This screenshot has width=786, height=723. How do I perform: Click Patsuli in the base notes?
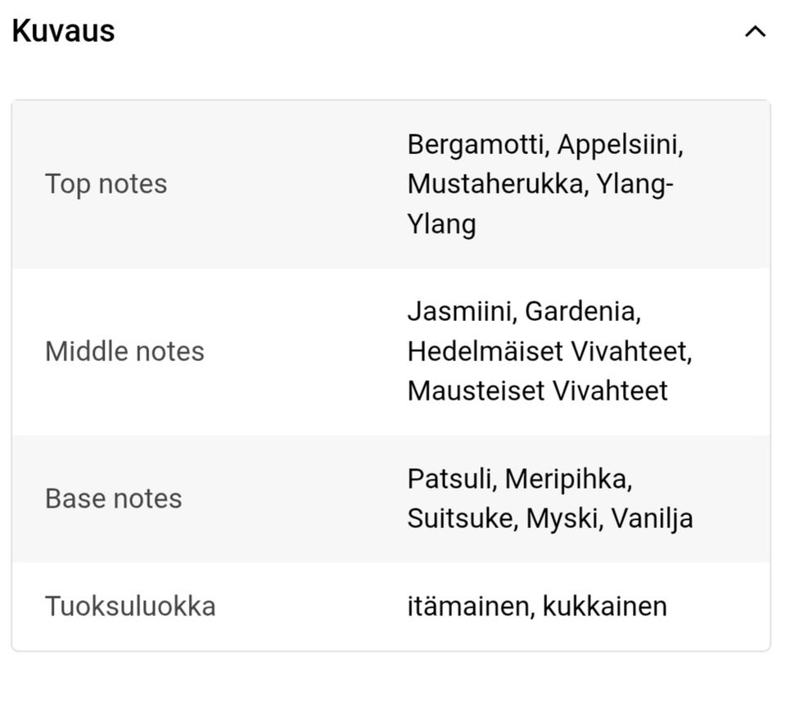point(451,479)
